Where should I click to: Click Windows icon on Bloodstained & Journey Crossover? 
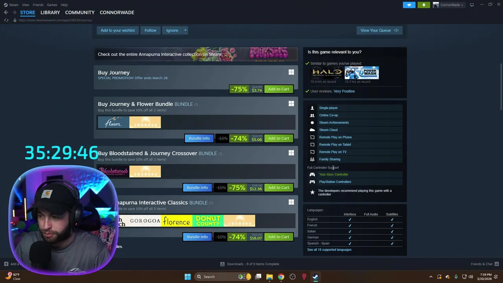tap(291, 153)
